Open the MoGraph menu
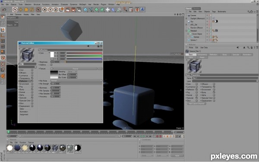The image size is (259, 162). [82, 4]
